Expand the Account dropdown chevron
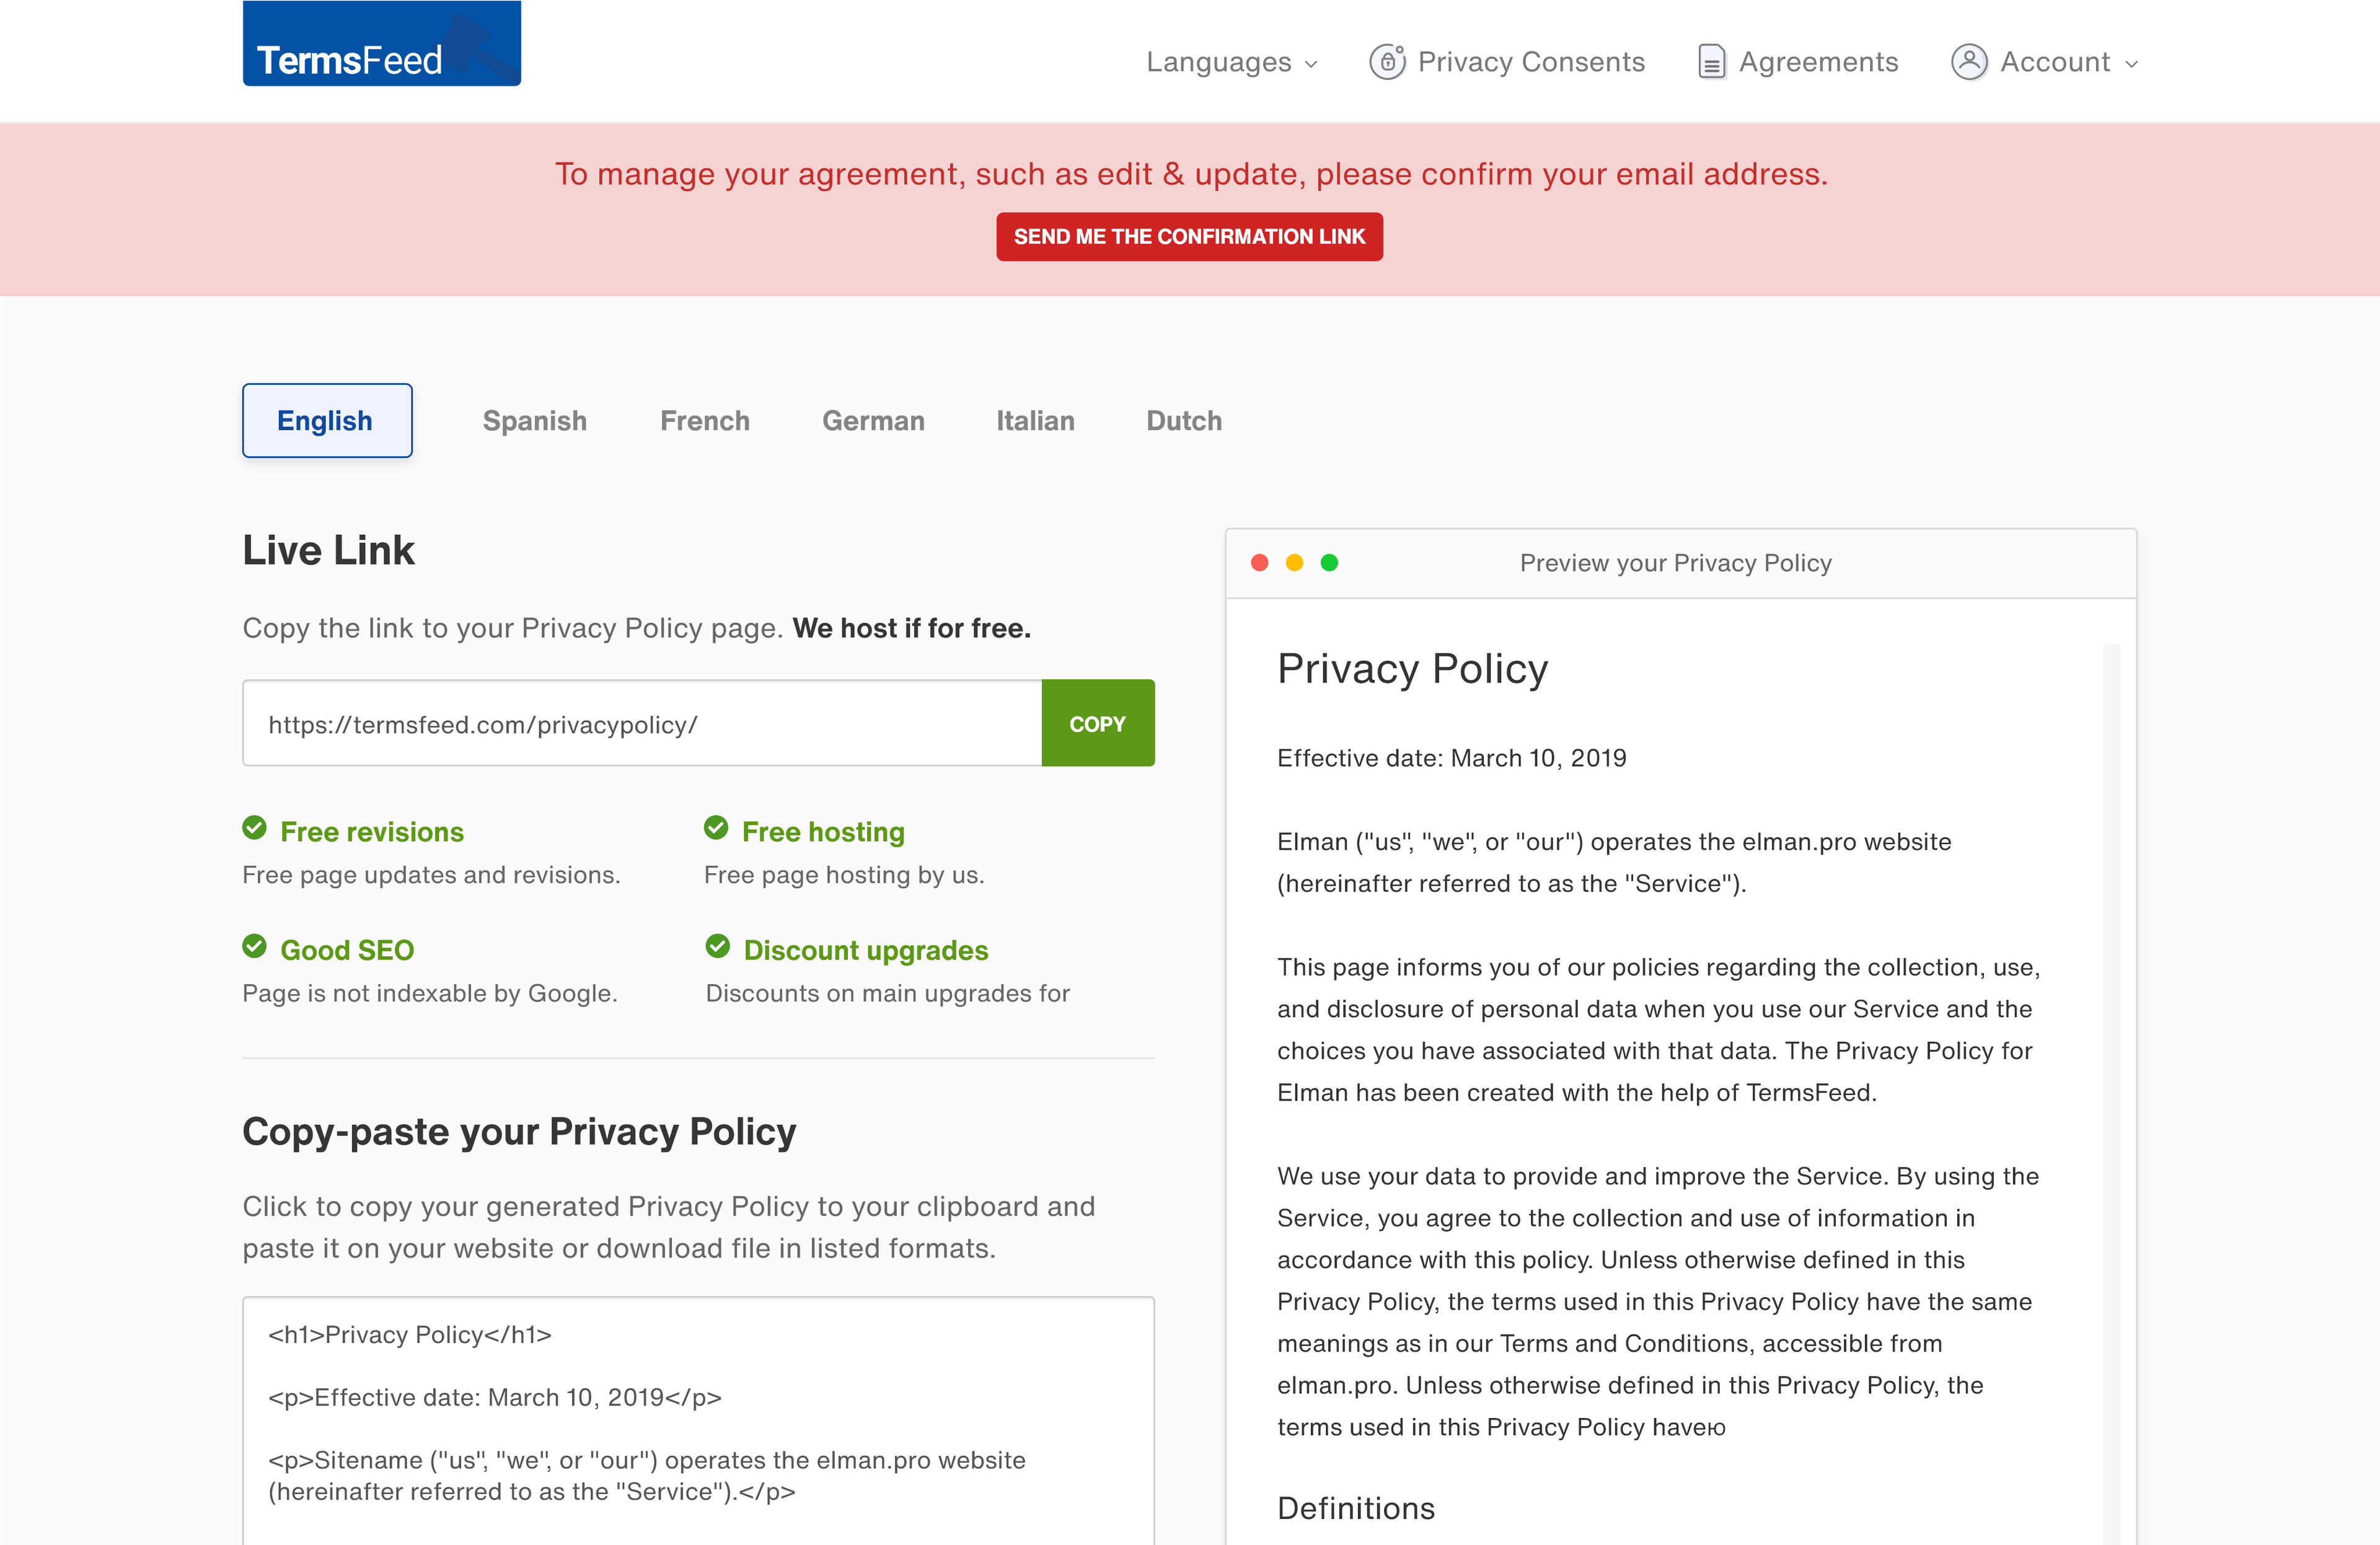The width and height of the screenshot is (2380, 1545). [2132, 64]
